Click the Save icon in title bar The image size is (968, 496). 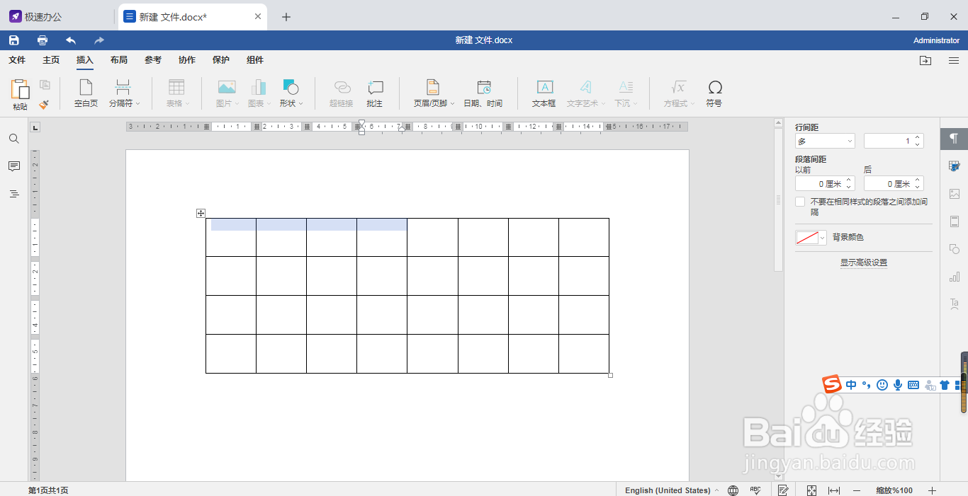click(14, 40)
